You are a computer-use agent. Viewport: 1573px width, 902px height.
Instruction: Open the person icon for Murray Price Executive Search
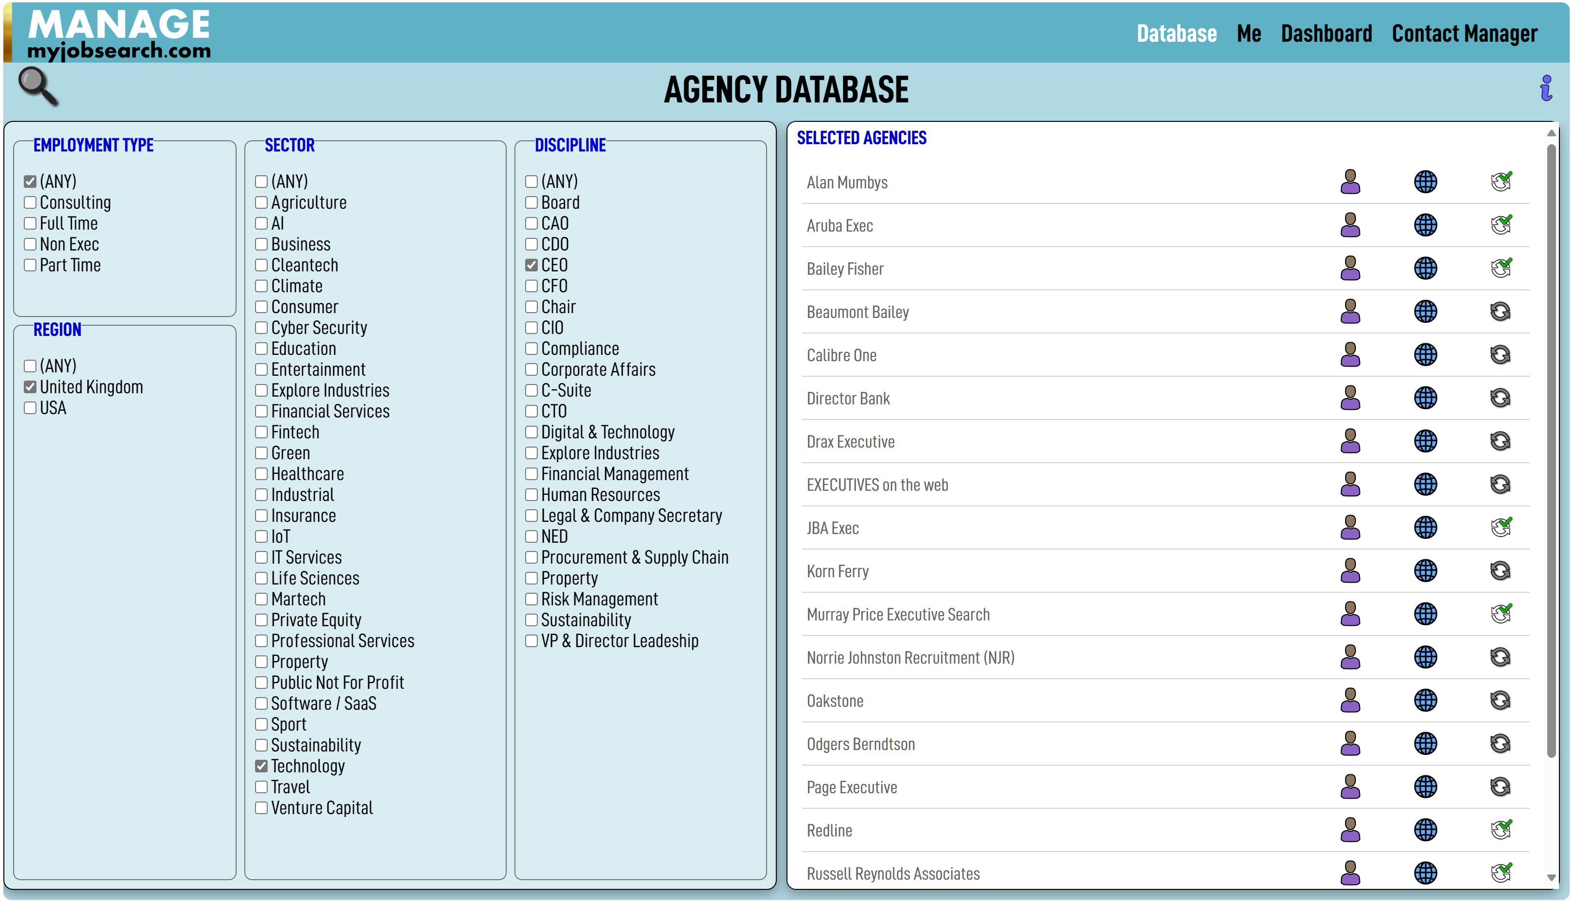(1350, 615)
